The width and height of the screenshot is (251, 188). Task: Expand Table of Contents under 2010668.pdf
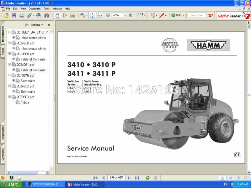13,59
